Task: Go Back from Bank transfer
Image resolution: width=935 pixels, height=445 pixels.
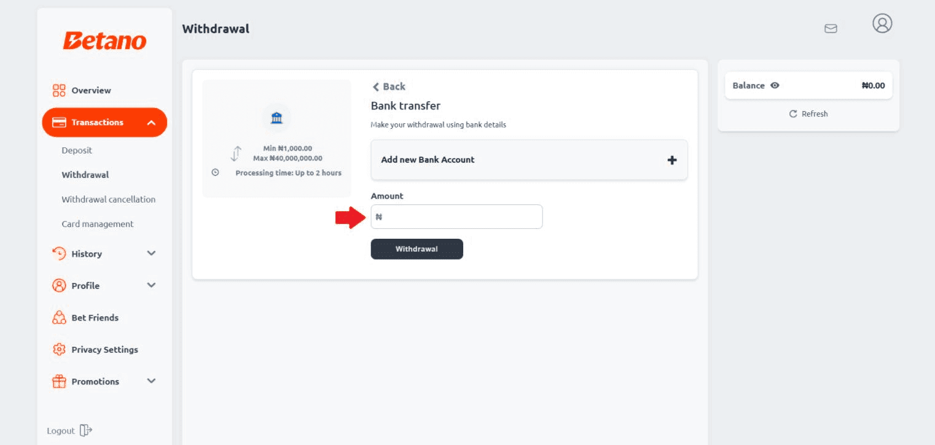Action: click(389, 87)
